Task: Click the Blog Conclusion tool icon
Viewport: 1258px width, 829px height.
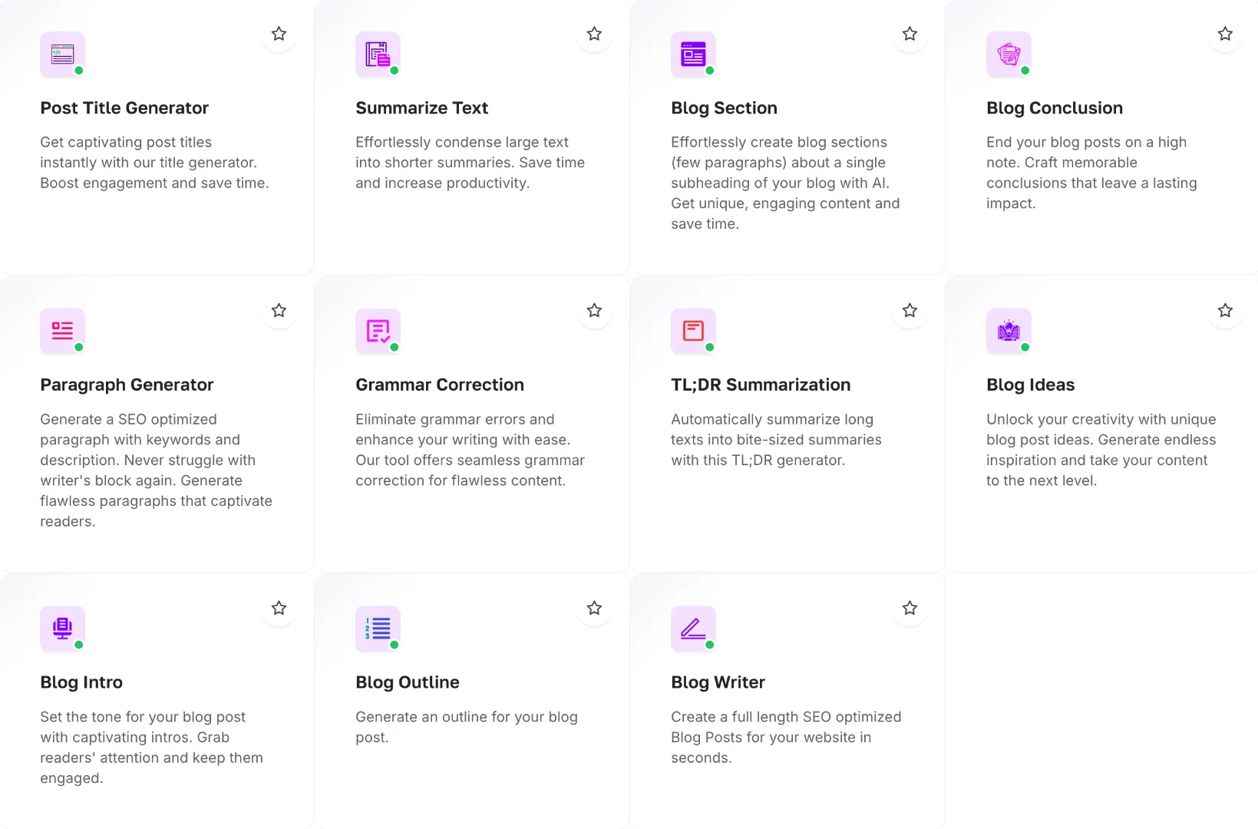Action: tap(1009, 54)
